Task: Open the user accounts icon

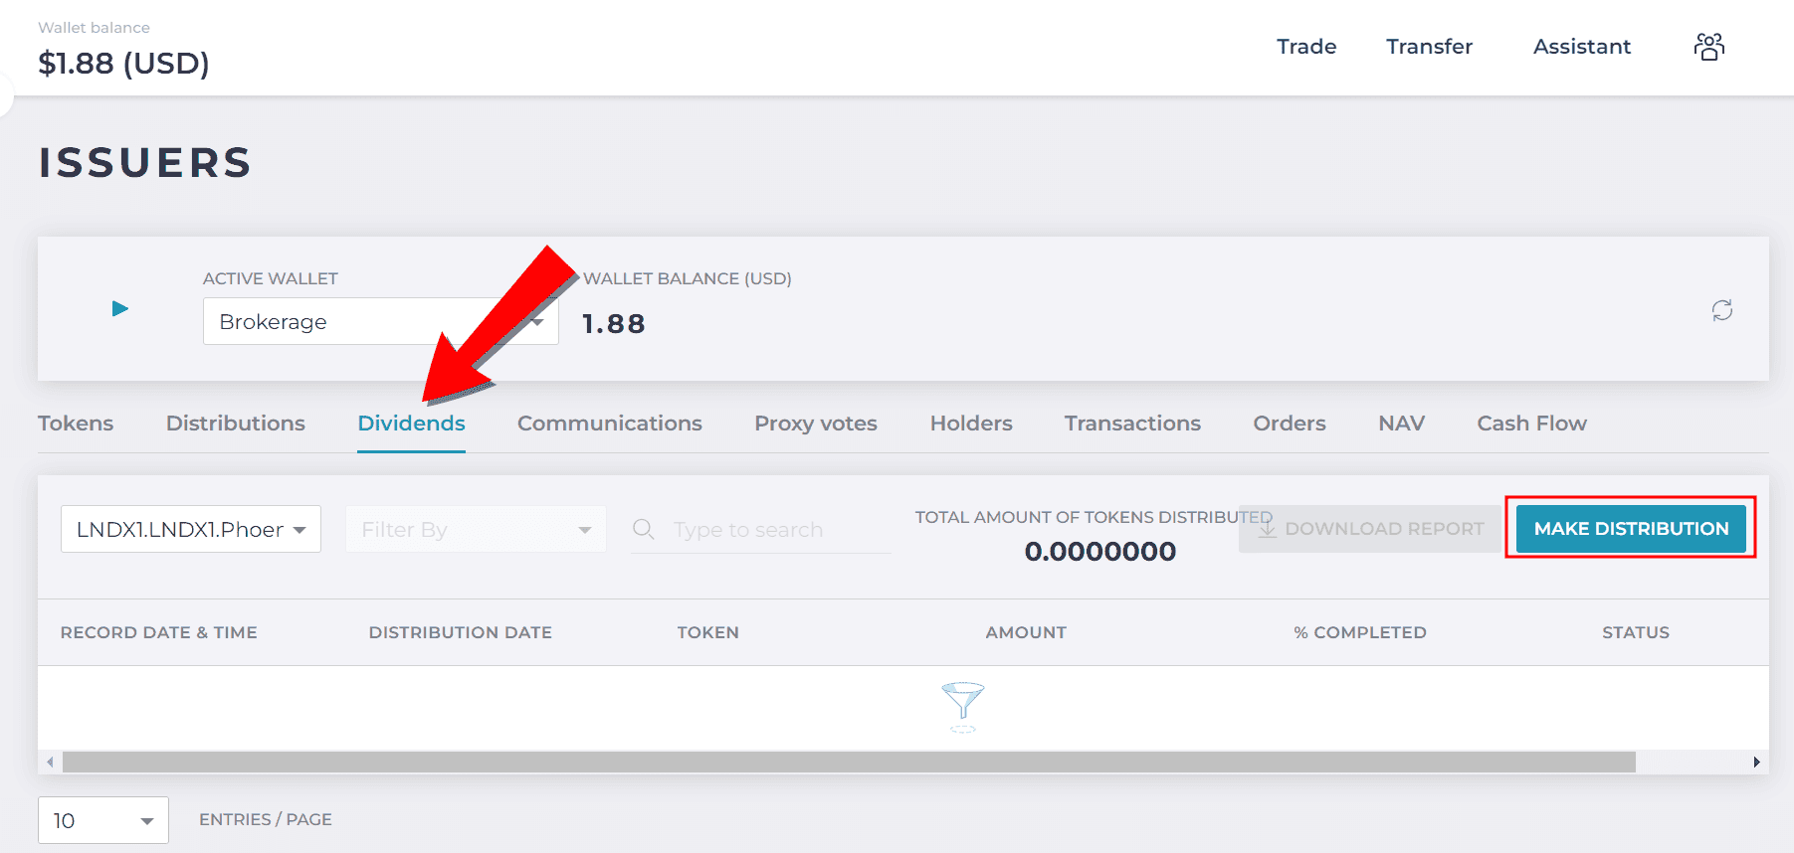Action: click(x=1709, y=47)
